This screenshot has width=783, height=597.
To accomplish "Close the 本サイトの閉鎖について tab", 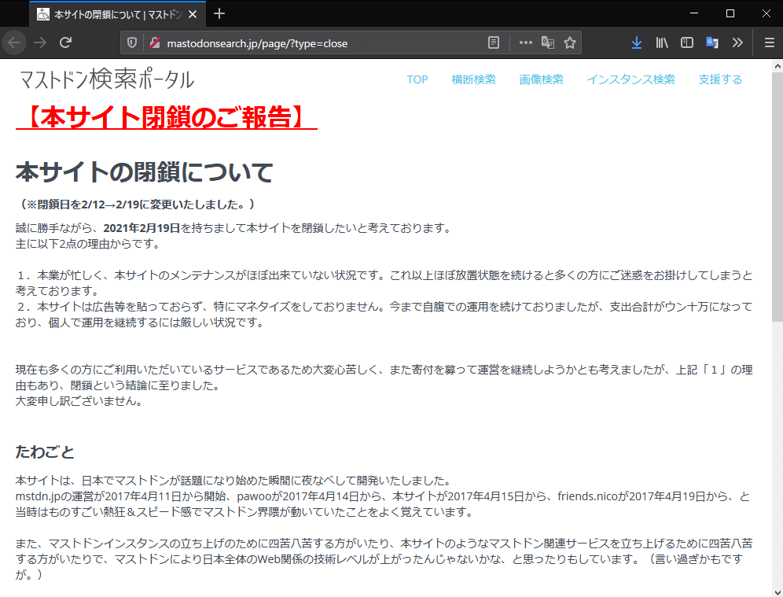I will click(x=193, y=14).
